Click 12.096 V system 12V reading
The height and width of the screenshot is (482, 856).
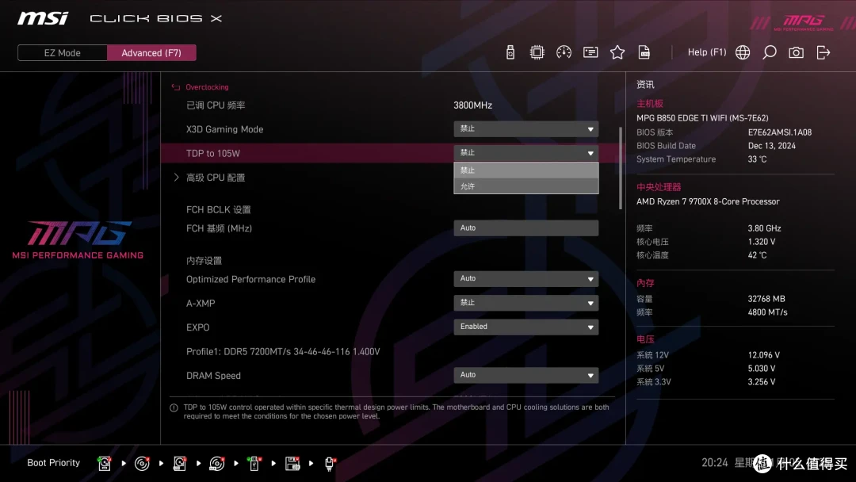click(x=764, y=355)
